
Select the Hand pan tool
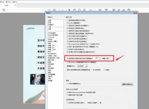point(74,10)
